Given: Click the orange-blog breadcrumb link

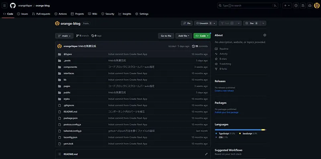Looking at the screenshot, I should (43, 6).
